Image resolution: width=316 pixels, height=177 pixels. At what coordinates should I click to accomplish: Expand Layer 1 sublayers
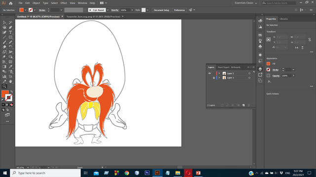point(219,78)
